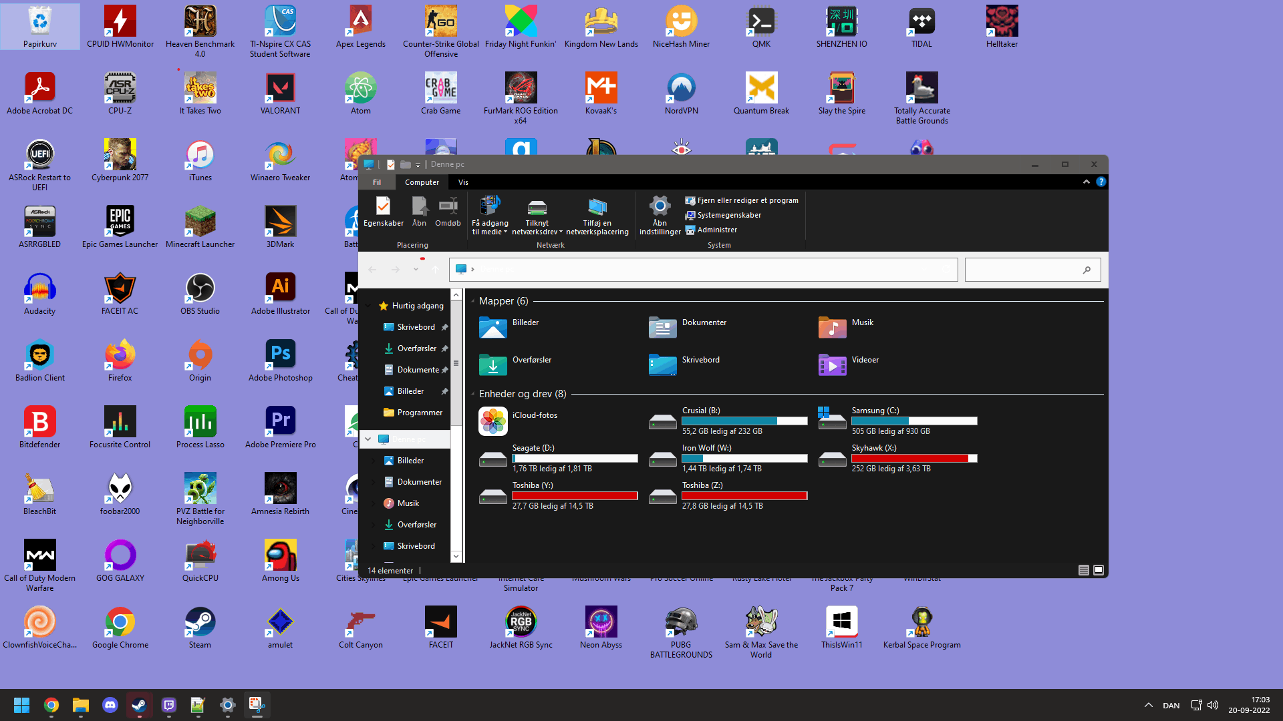Open Twitch from the taskbar
This screenshot has width=1283, height=721.
coord(169,705)
